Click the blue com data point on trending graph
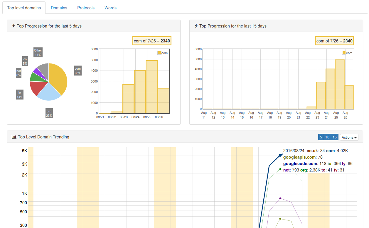The width and height of the screenshot is (369, 228). tap(280, 155)
